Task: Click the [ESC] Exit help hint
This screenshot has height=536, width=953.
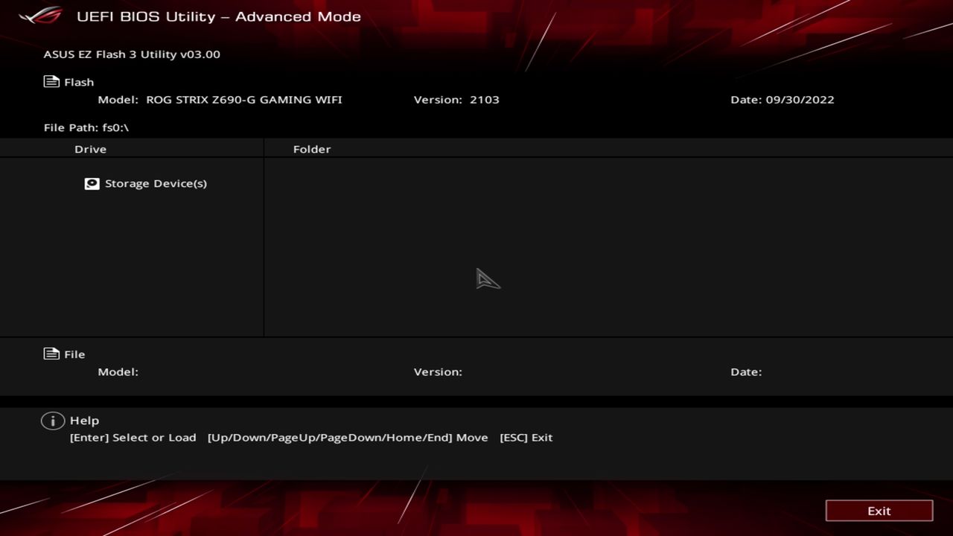Action: pos(526,437)
